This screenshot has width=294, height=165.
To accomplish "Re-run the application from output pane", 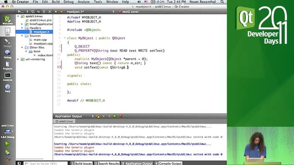I will 115,116.
